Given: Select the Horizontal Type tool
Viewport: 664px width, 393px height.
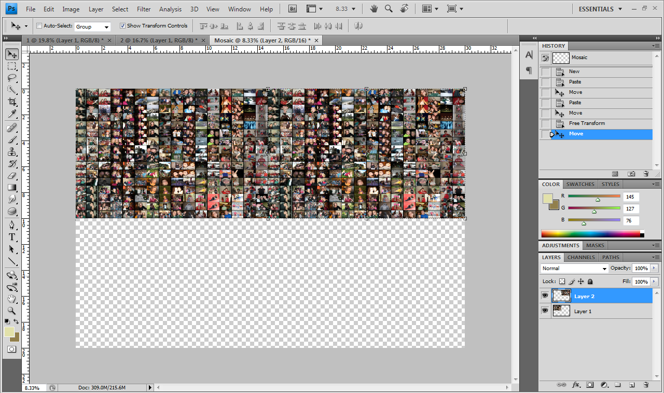Looking at the screenshot, I should coord(11,236).
